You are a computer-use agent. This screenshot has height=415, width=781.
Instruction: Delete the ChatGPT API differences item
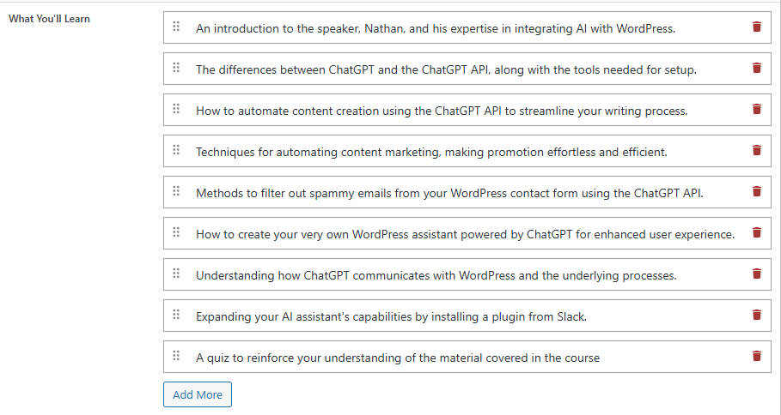point(757,68)
